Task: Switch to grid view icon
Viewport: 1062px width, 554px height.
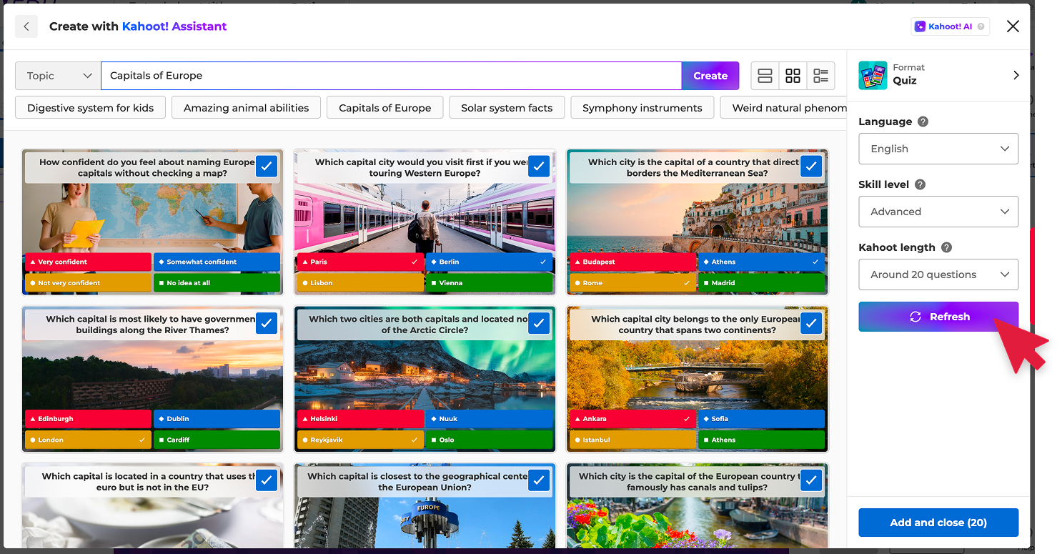Action: pyautogui.click(x=793, y=76)
